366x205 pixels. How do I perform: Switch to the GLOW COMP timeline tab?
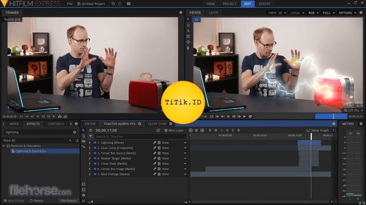[x=157, y=124]
